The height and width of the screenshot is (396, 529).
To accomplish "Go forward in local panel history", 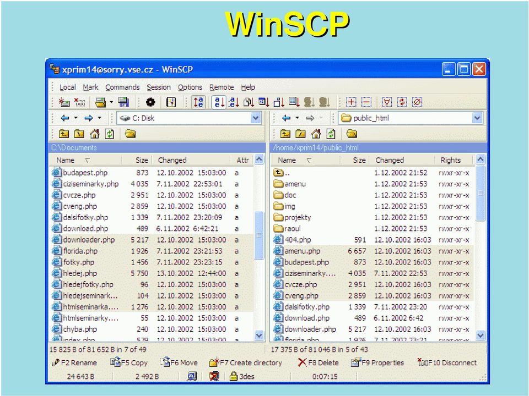I will (x=88, y=118).
